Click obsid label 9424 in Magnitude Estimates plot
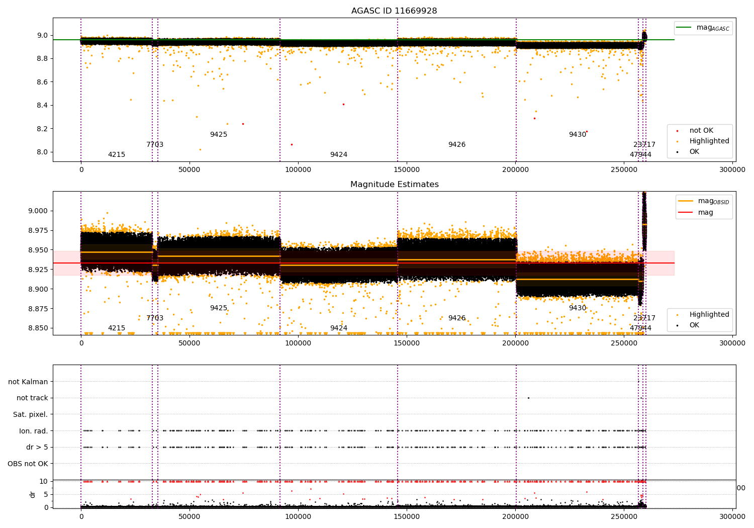 pyautogui.click(x=339, y=328)
